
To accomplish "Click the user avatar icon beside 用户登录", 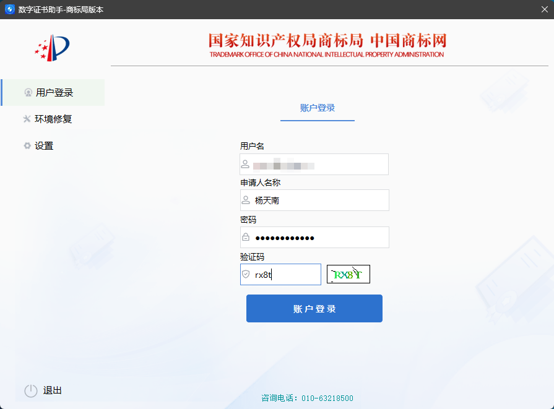I will pyautogui.click(x=28, y=93).
